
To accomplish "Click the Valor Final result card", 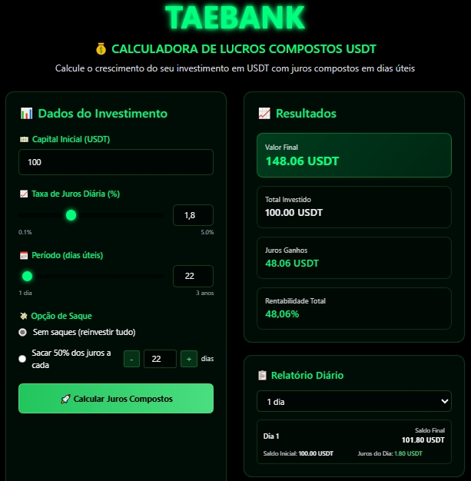I will [353, 155].
